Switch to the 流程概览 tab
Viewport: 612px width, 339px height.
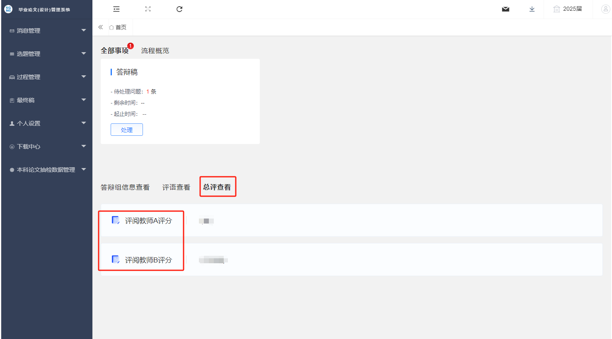pyautogui.click(x=155, y=50)
